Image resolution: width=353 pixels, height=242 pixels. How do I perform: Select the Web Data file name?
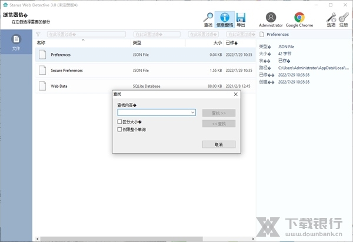coord(59,86)
